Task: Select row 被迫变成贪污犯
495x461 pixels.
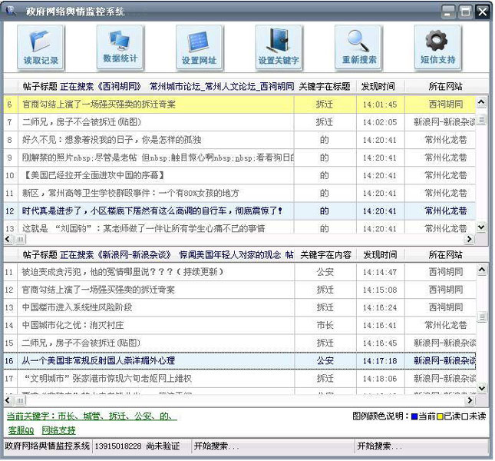Action: pos(239,272)
